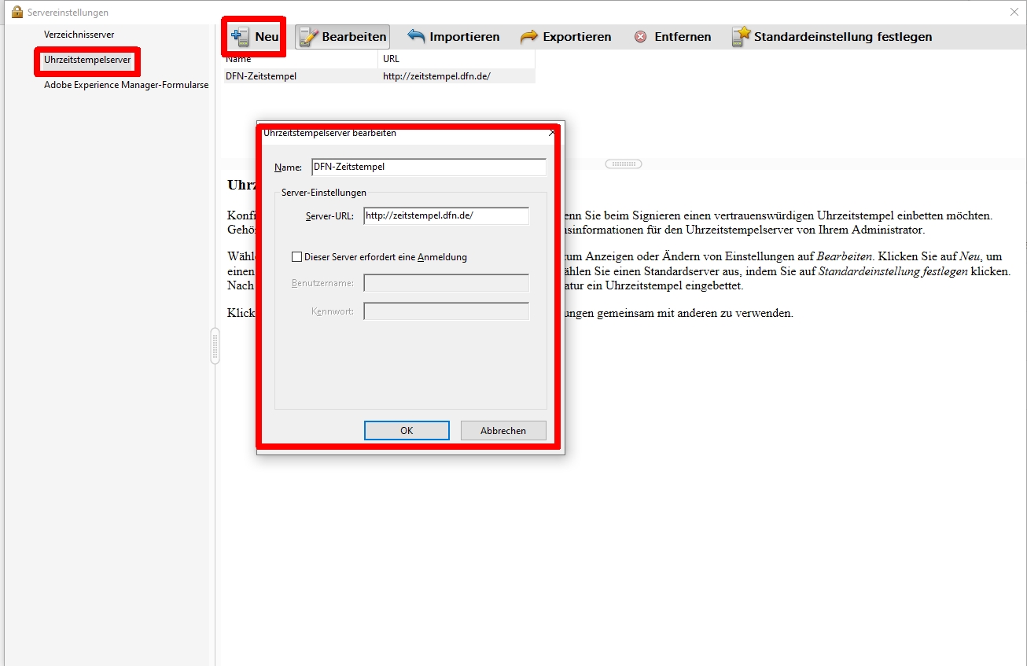Open the Verzeichnisserver section
The height and width of the screenshot is (666, 1027).
coord(78,35)
